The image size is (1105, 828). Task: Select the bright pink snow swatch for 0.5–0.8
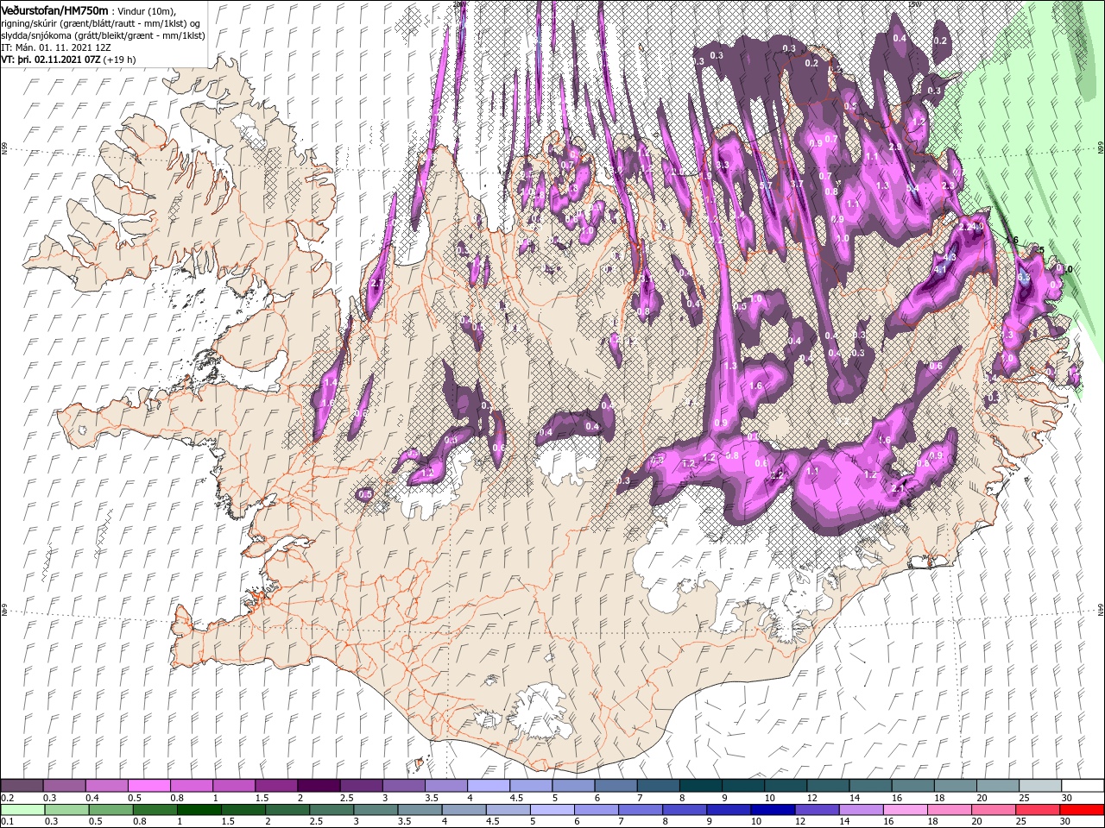(x=149, y=785)
